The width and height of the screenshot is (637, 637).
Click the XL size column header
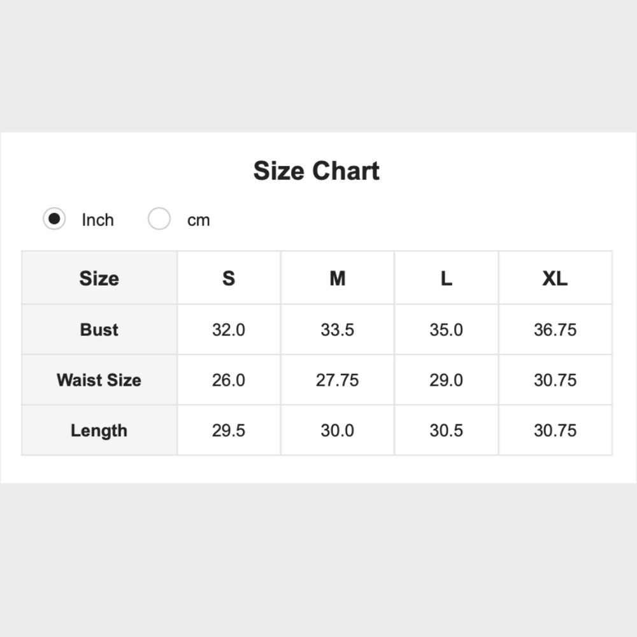[x=555, y=278]
